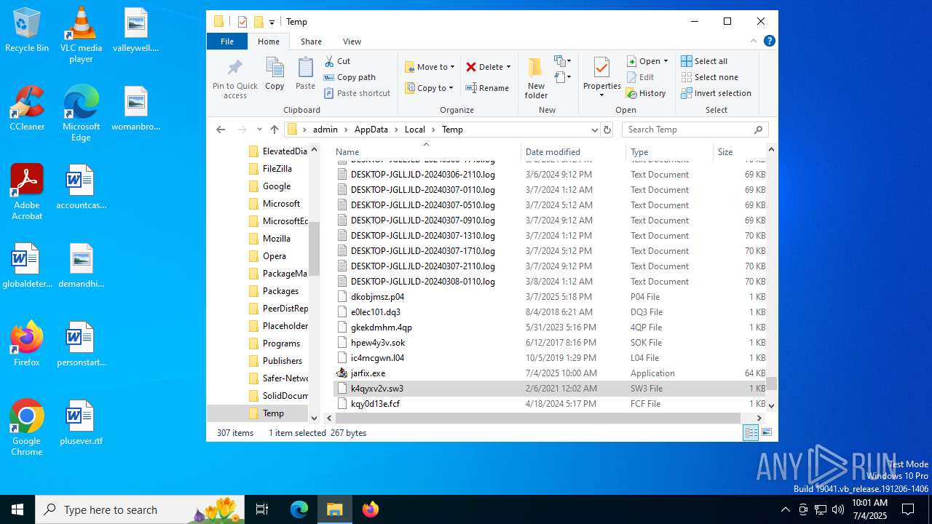932x524 pixels.
Task: Click the Windows Start button
Action: pyautogui.click(x=17, y=509)
